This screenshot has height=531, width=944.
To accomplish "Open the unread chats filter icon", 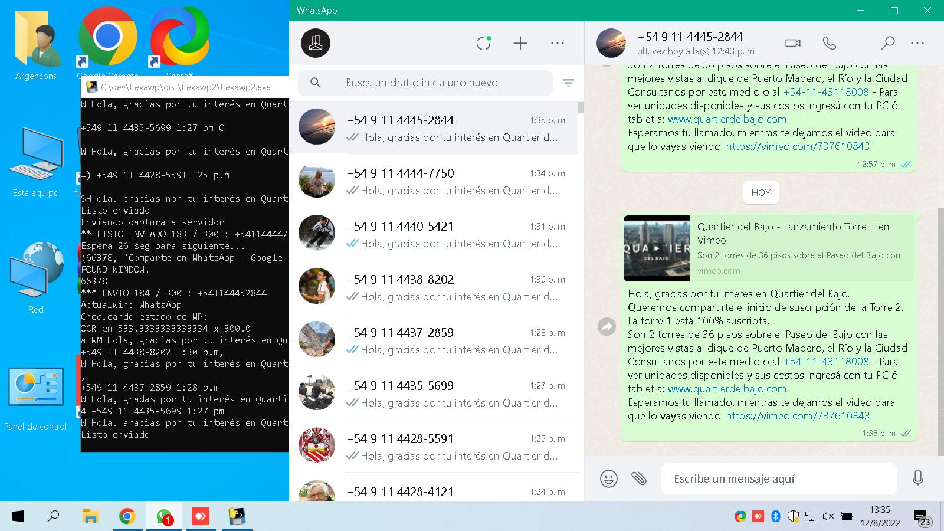I will tap(568, 83).
